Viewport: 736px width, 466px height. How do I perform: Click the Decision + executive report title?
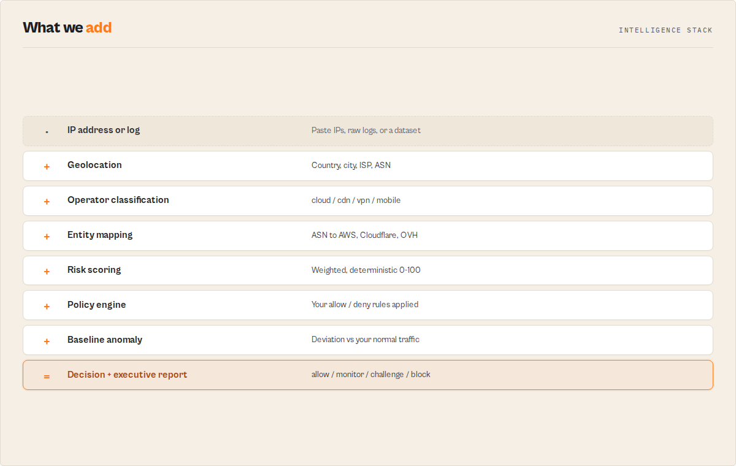pyautogui.click(x=127, y=375)
